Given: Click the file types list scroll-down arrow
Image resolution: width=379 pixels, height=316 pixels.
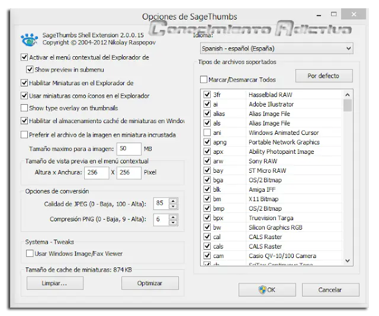Looking at the screenshot, I should pyautogui.click(x=348, y=261).
